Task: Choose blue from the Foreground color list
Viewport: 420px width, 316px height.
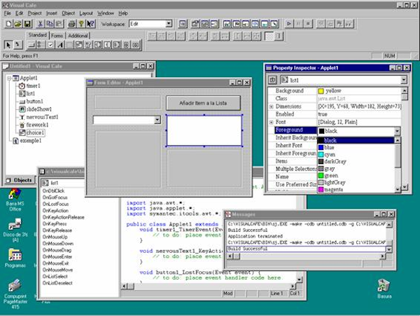Action: (x=329, y=147)
